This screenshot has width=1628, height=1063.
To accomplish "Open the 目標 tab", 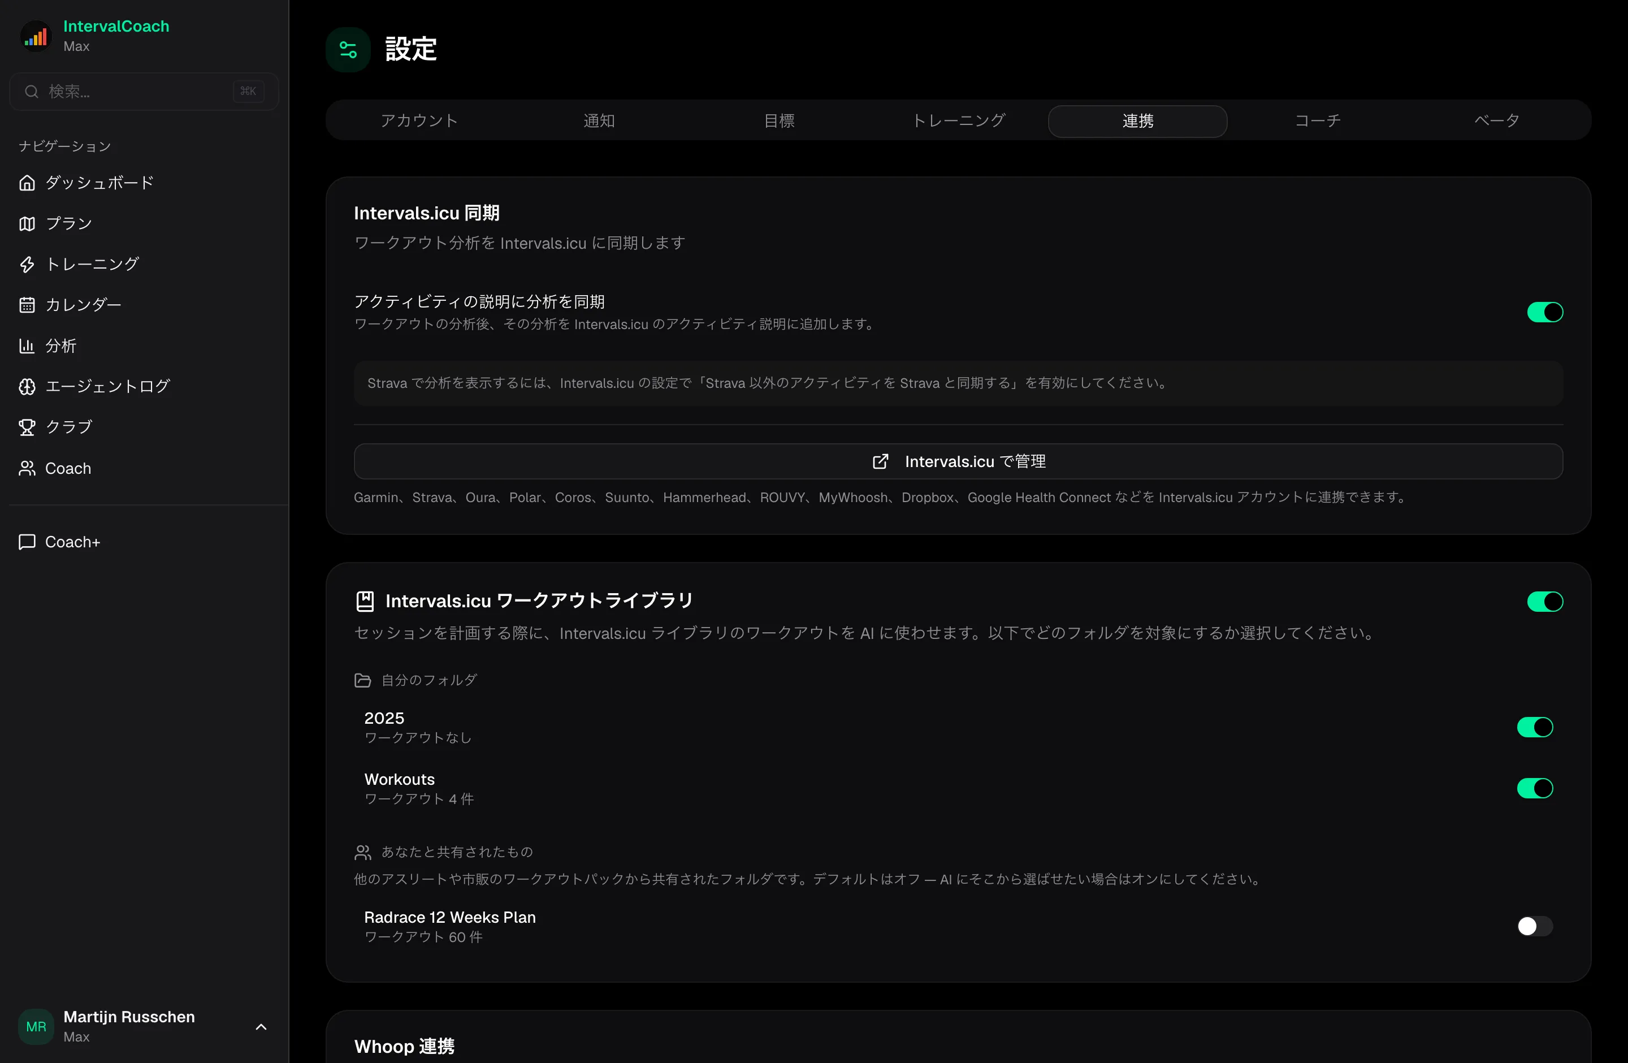I will pos(778,121).
